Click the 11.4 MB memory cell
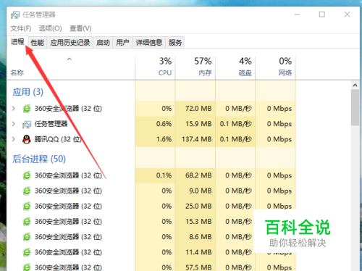Viewport: 362px width, 271px height. [195, 252]
